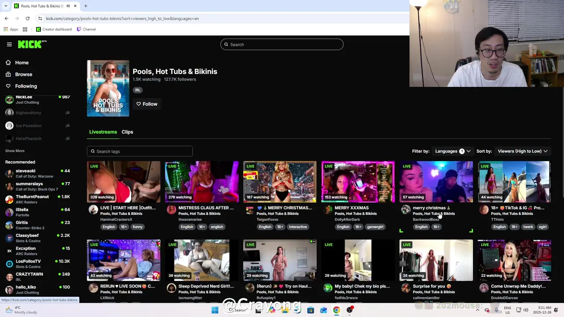Open Apps bookmark shortcut

pos(11,29)
